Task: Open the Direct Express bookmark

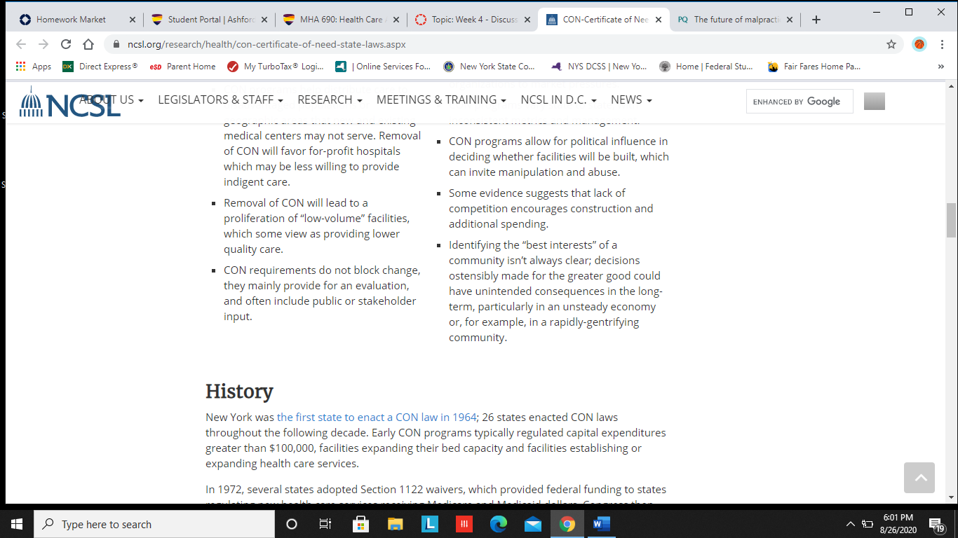Action: click(x=100, y=67)
